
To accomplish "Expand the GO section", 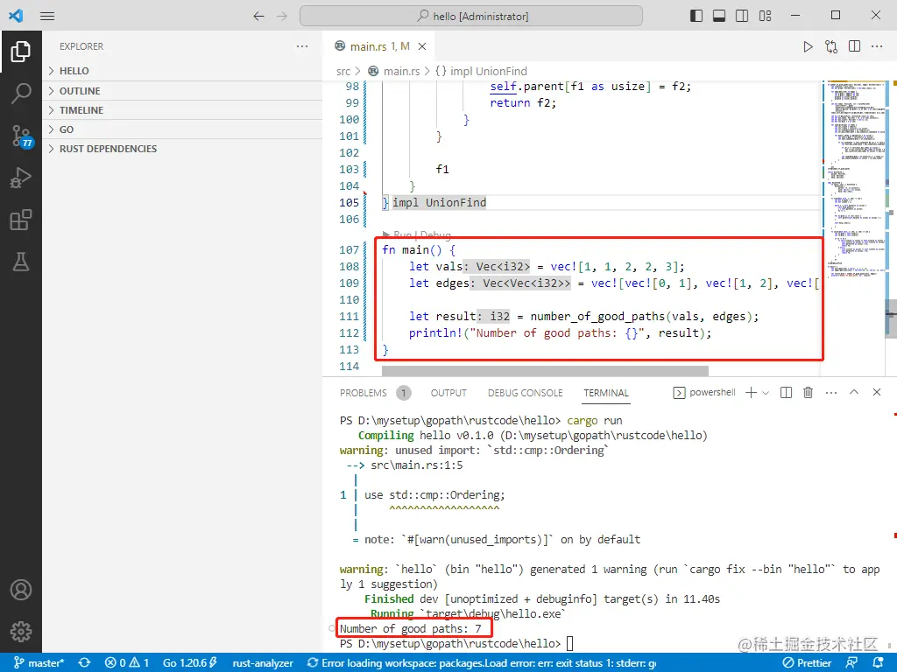I will coord(182,129).
